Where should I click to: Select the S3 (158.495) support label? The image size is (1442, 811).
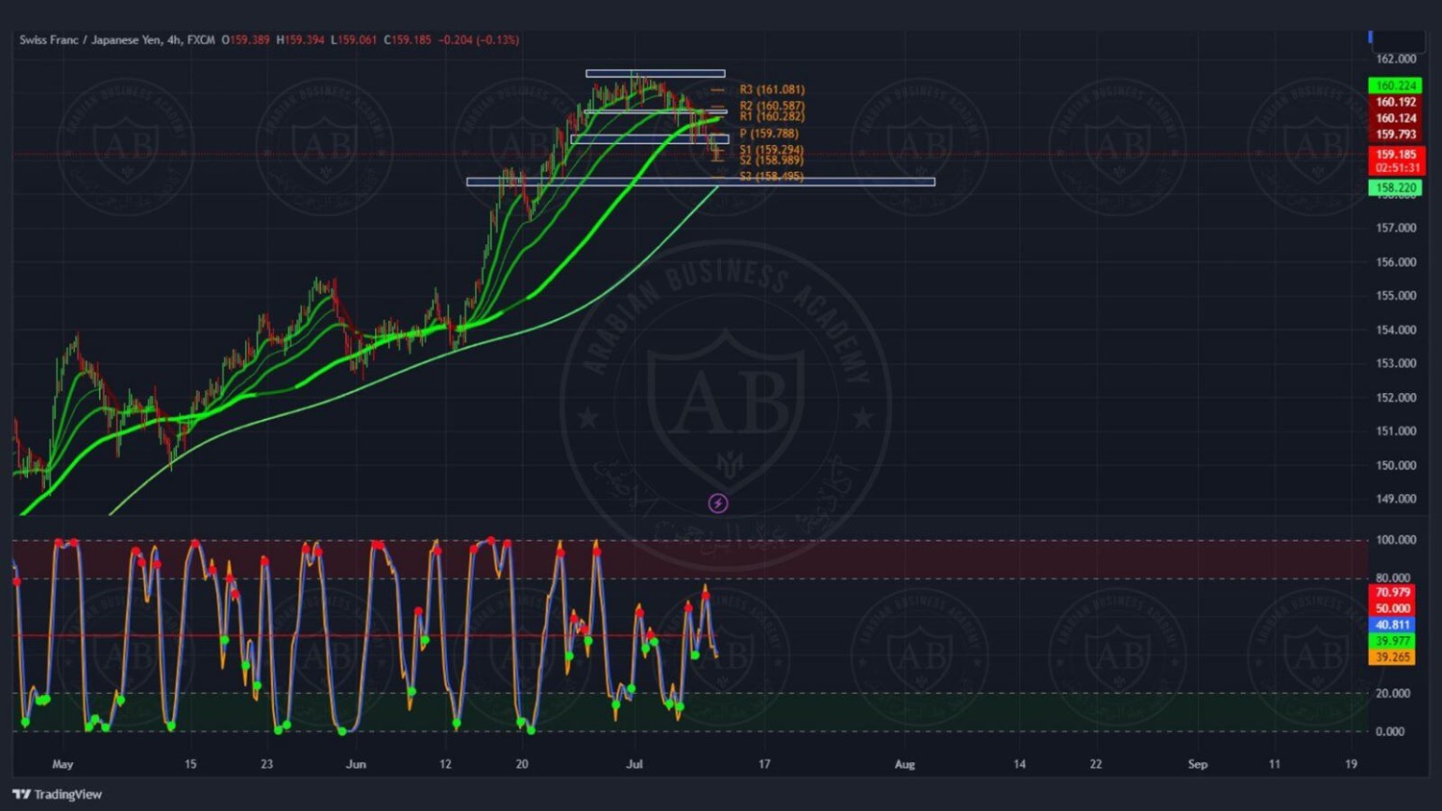point(771,177)
